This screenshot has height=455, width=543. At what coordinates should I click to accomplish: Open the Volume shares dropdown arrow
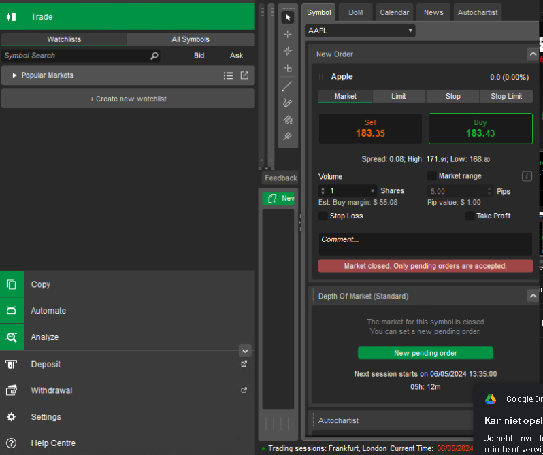[373, 191]
